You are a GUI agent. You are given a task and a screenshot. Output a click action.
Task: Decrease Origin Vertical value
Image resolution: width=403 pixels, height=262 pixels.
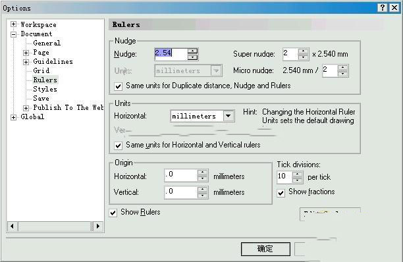coord(203,196)
